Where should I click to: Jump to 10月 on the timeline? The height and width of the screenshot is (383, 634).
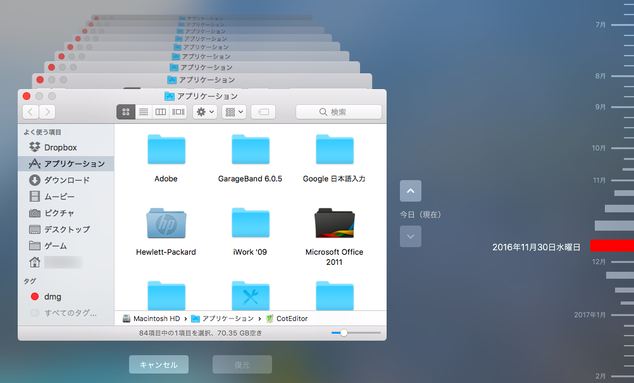pyautogui.click(x=599, y=149)
